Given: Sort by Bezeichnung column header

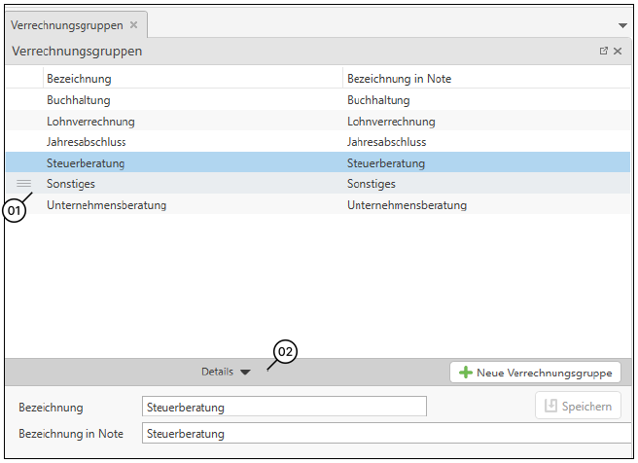Looking at the screenshot, I should (79, 79).
